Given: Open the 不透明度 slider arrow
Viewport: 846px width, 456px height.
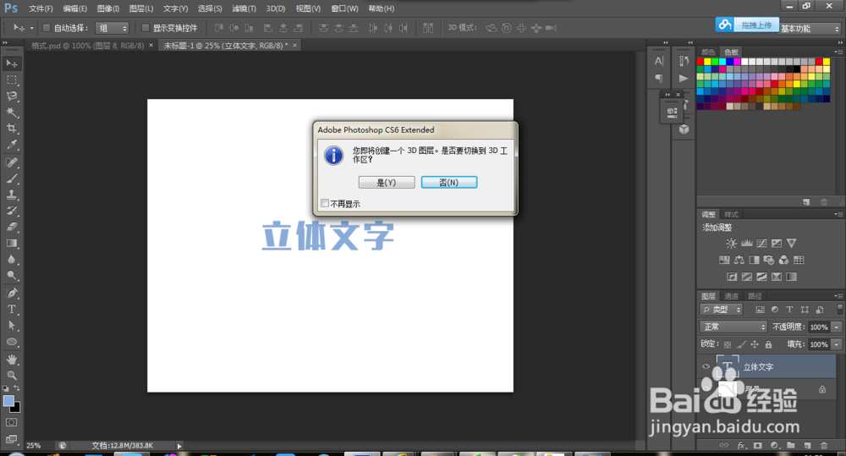Looking at the screenshot, I should pos(837,327).
